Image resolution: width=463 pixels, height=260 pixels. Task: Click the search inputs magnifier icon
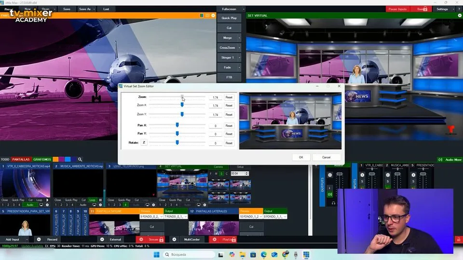80,159
